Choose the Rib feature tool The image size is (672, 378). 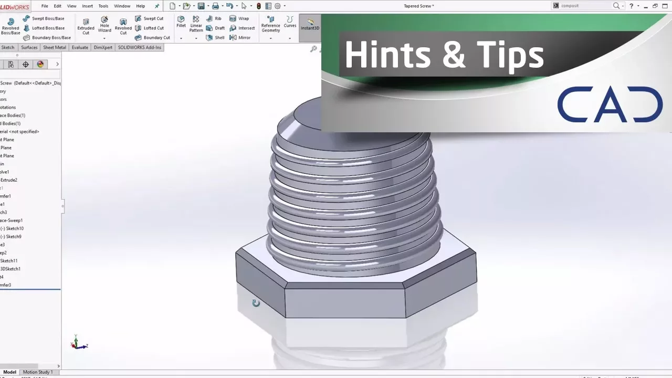(214, 18)
